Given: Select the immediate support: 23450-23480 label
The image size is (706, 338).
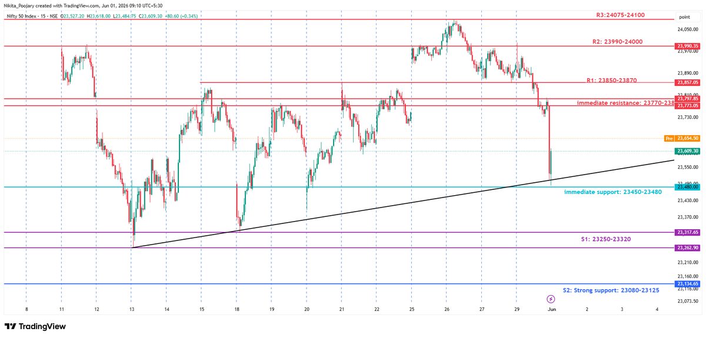Looking at the screenshot, I should (x=612, y=192).
